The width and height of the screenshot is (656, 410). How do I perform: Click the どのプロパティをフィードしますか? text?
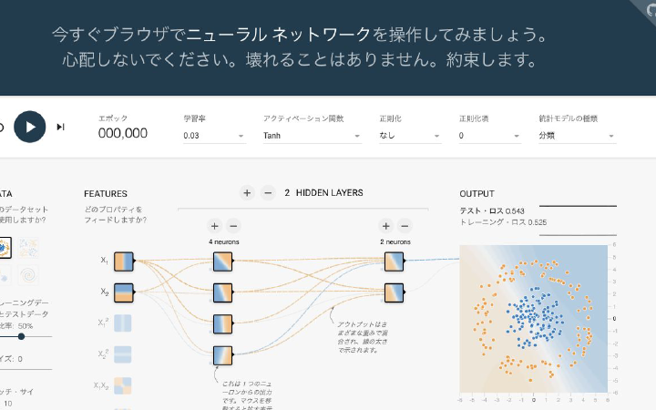(x=115, y=215)
